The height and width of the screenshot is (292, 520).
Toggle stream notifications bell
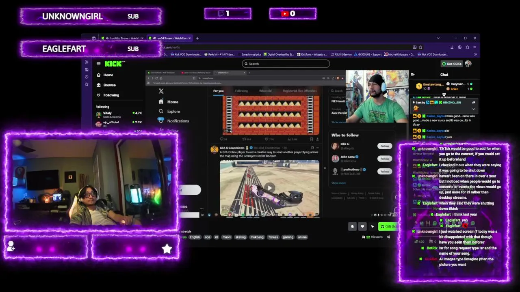(x=352, y=227)
